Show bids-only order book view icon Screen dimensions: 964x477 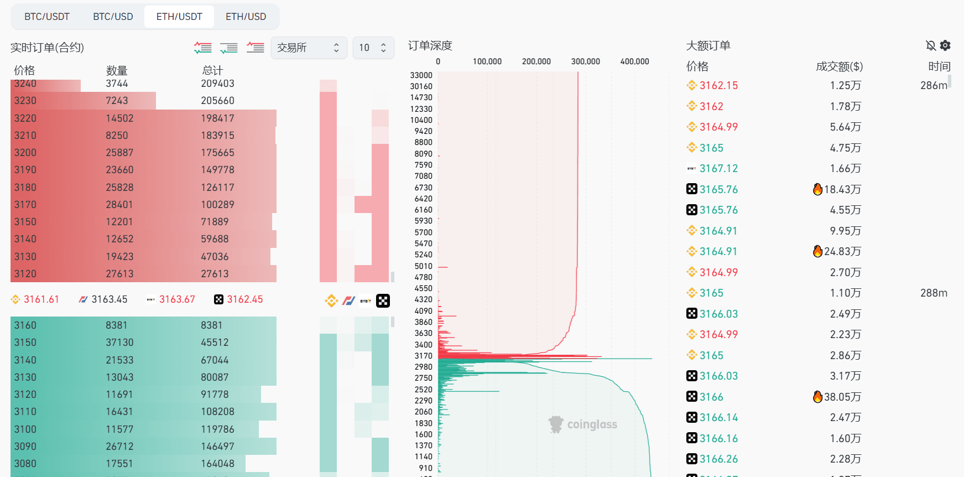(228, 48)
